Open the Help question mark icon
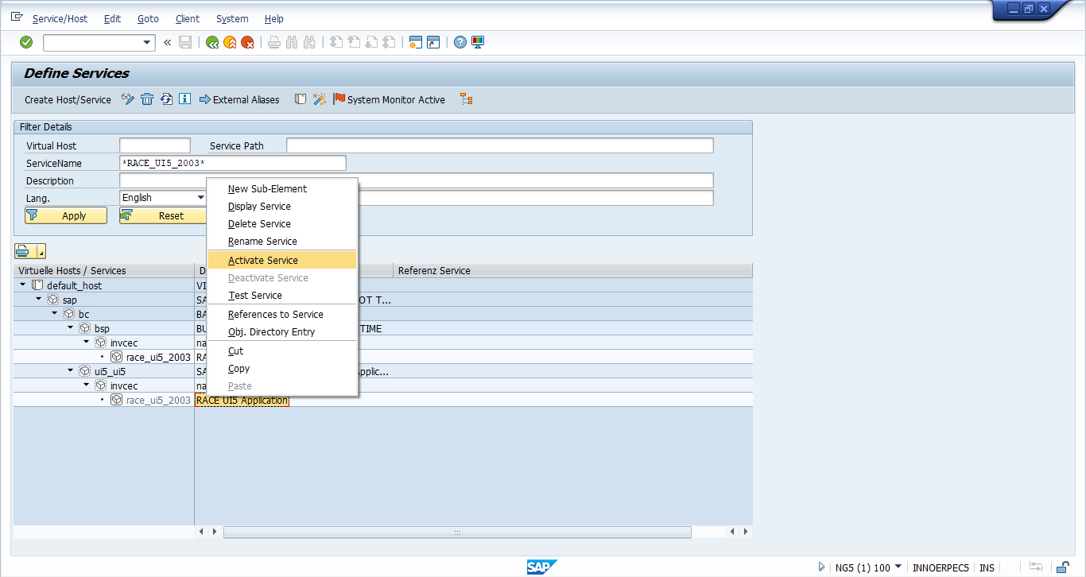This screenshot has width=1086, height=577. click(460, 42)
